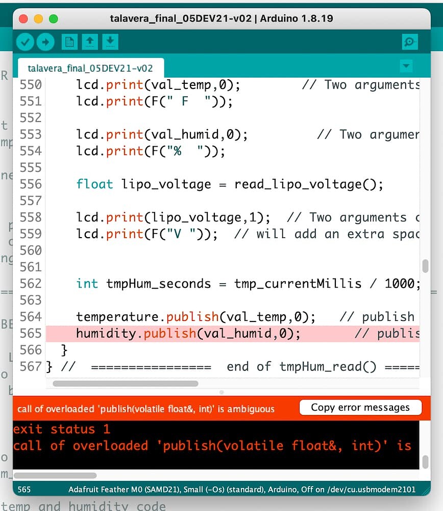Open the Serial Monitor

coord(409,42)
